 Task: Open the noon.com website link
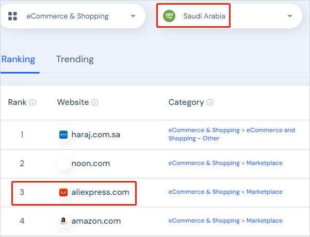(x=91, y=163)
